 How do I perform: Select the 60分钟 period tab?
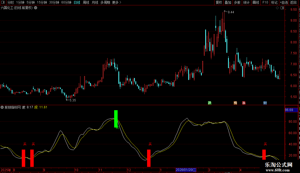(66, 2)
